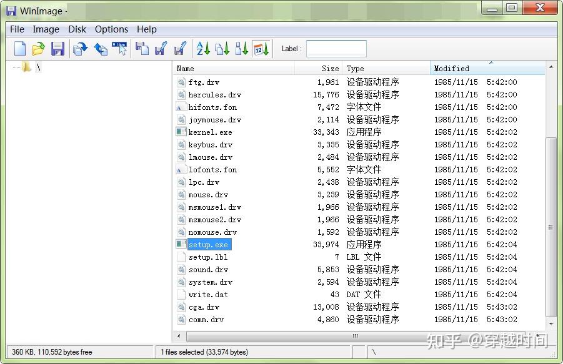The height and width of the screenshot is (364, 563).
Task: Click inside the Label input box
Action: [336, 48]
